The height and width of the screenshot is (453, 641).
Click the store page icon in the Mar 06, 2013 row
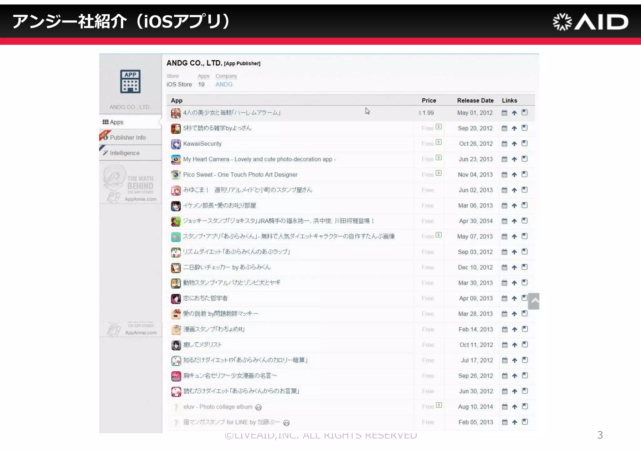pyautogui.click(x=525, y=205)
